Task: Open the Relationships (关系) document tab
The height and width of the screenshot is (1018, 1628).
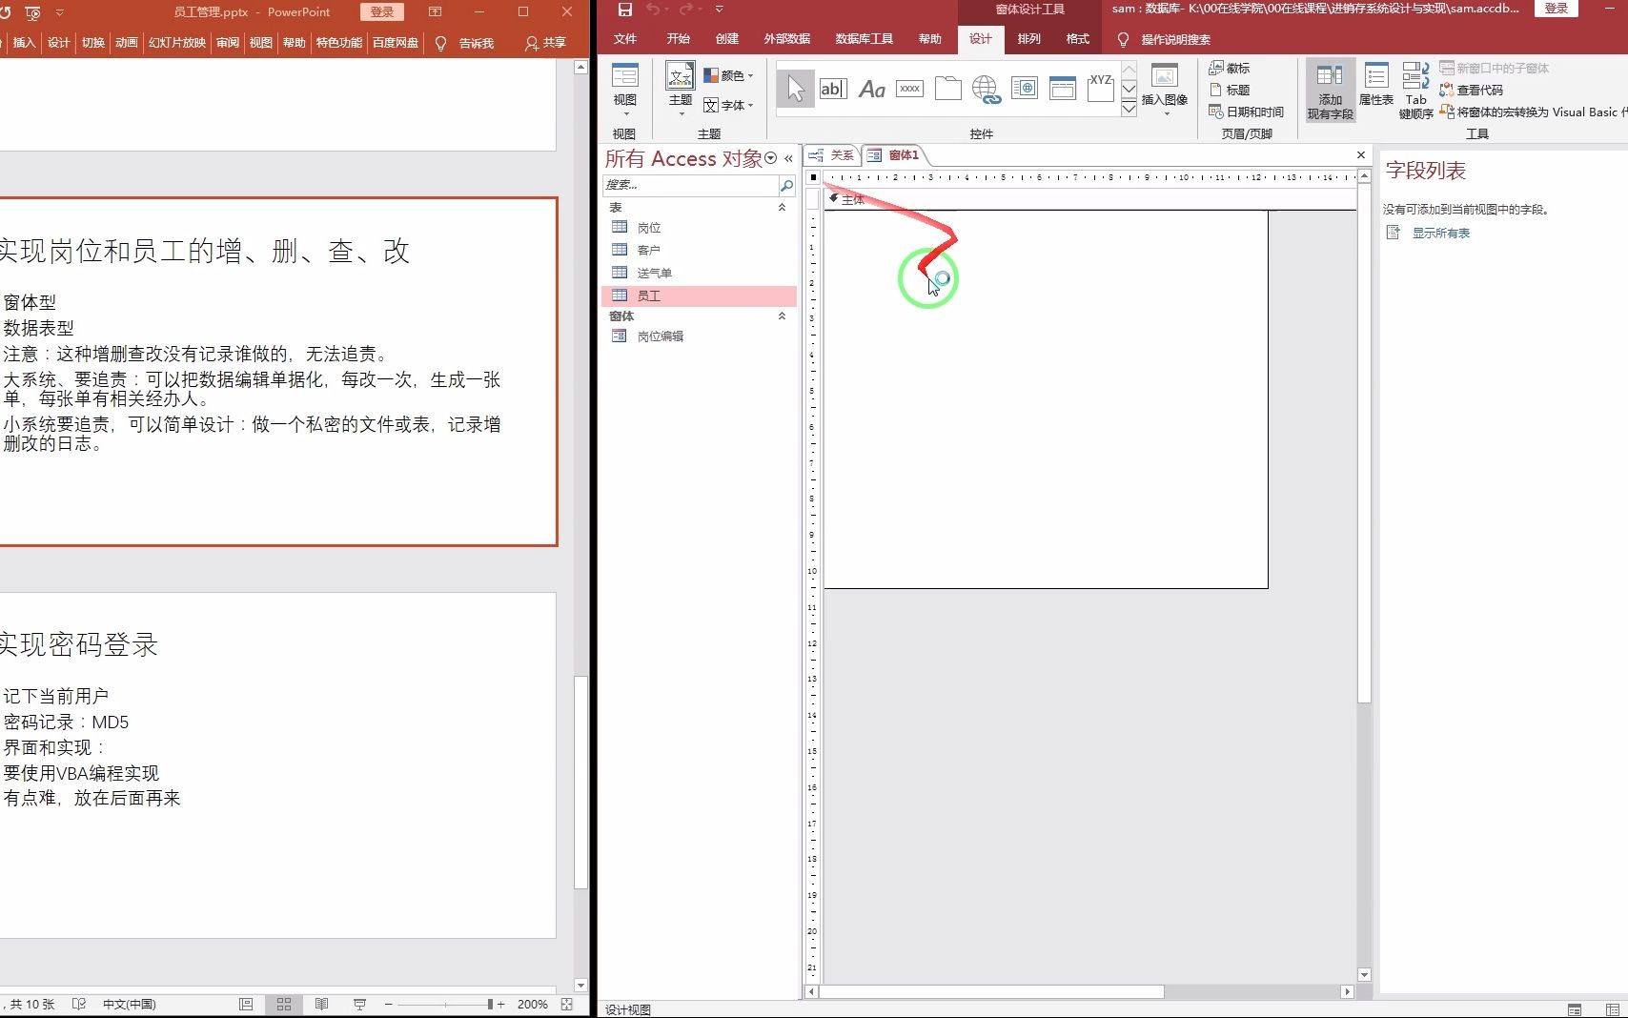Action: click(x=832, y=155)
